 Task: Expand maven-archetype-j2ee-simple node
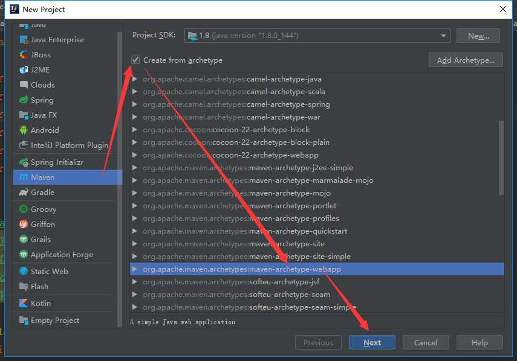point(134,168)
